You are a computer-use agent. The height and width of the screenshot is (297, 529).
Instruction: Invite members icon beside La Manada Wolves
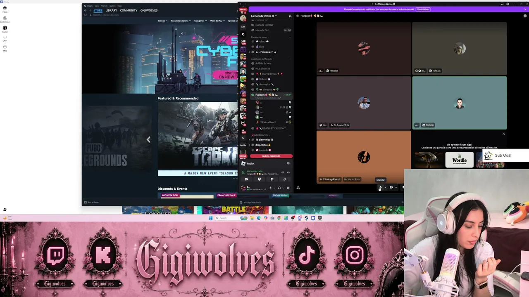click(x=290, y=16)
